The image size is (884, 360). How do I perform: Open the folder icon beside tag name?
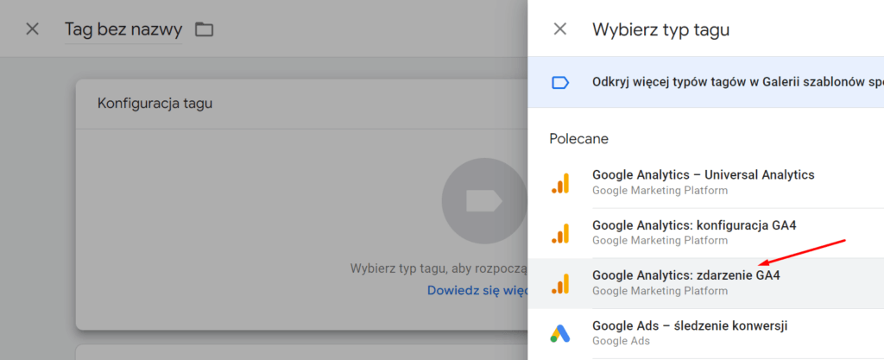204,29
